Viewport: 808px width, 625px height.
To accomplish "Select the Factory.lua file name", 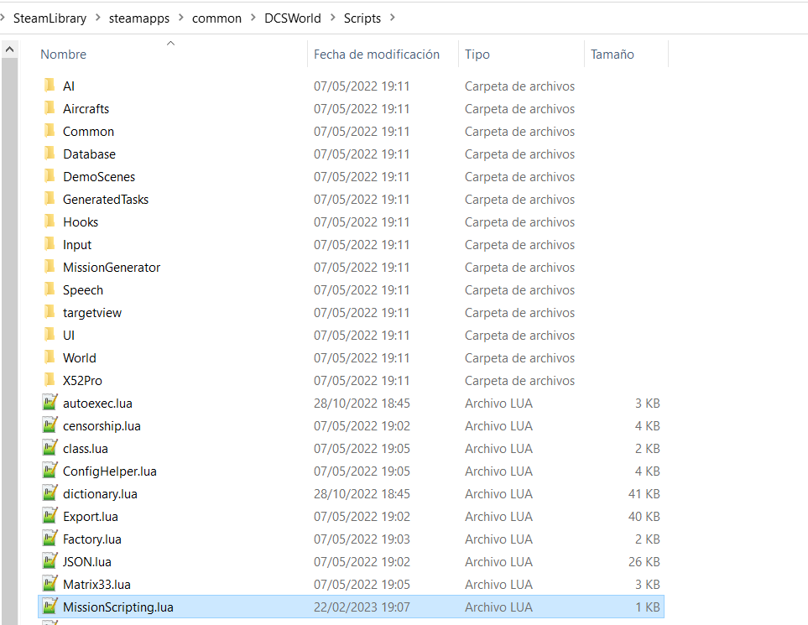I will point(92,539).
